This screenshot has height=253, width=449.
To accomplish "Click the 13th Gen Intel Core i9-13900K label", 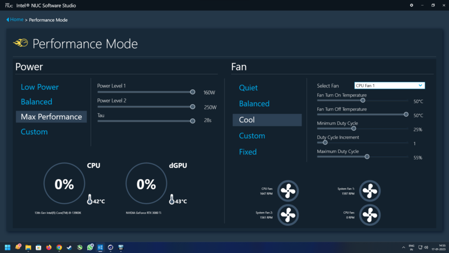I will pos(58,213).
